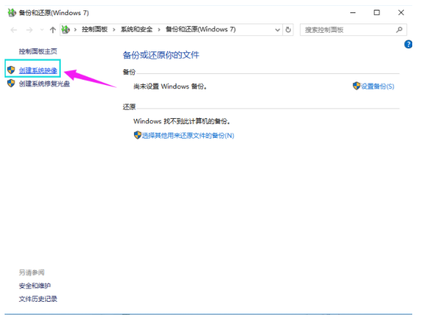Click the Back navigation arrow
This screenshot has height=320, width=441.
click(14, 30)
